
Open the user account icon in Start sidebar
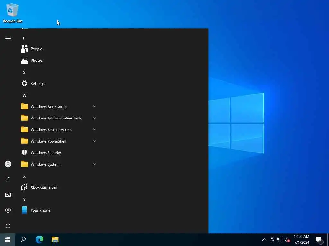[8, 164]
